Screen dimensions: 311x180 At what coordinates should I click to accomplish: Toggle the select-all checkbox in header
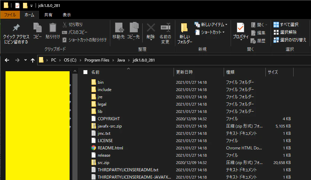86,72
